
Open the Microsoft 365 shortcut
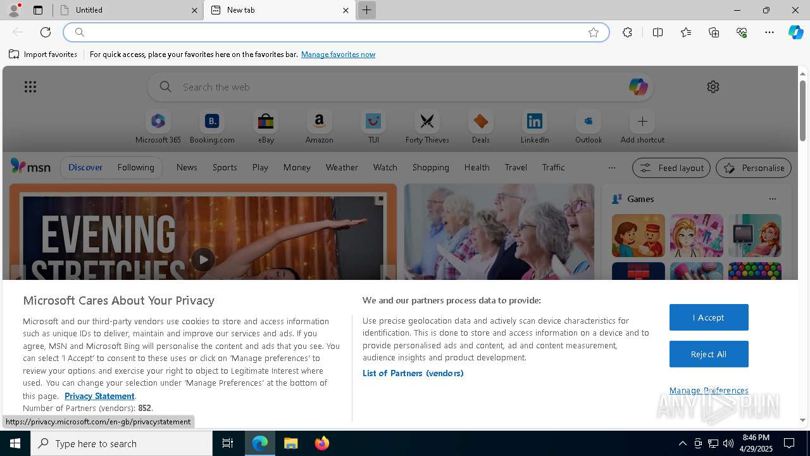pos(158,127)
